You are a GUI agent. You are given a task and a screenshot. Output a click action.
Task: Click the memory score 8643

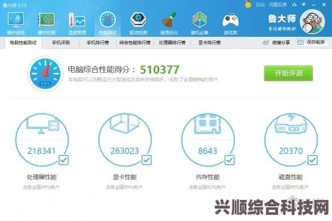tap(208, 151)
